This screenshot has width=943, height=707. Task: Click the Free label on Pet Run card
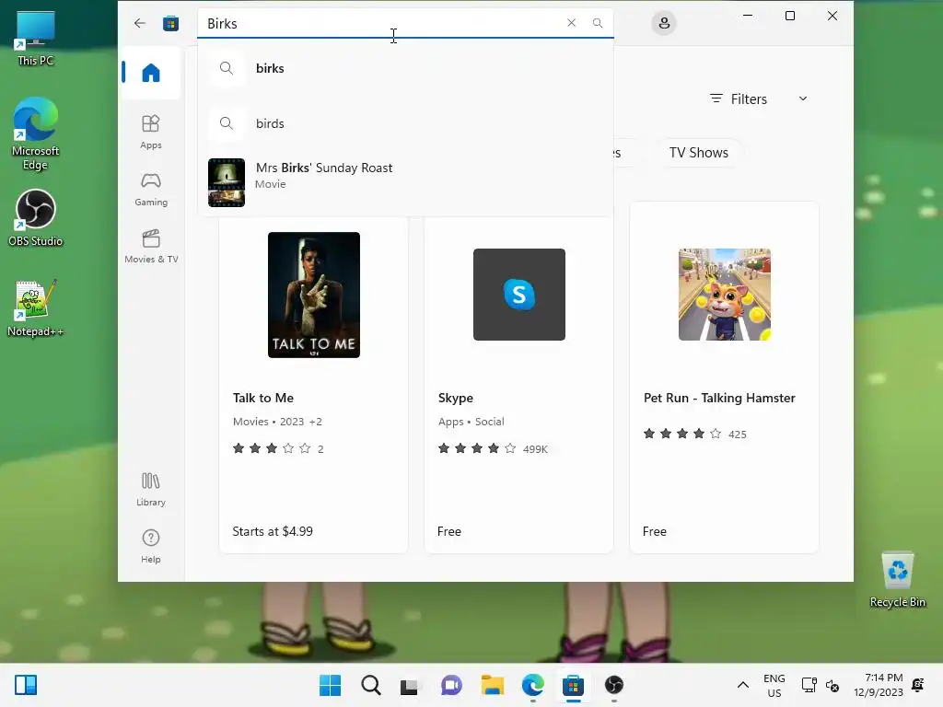tap(655, 531)
